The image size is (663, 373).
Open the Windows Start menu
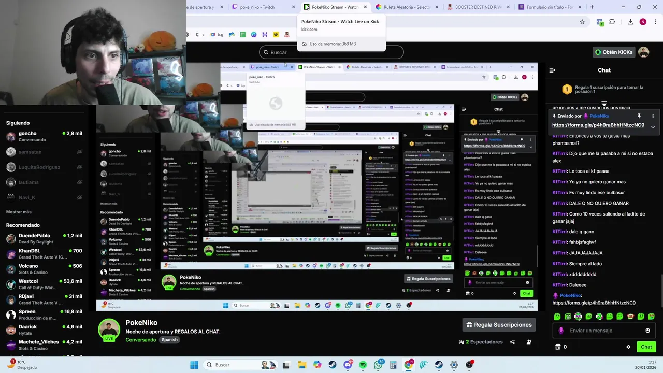194,365
